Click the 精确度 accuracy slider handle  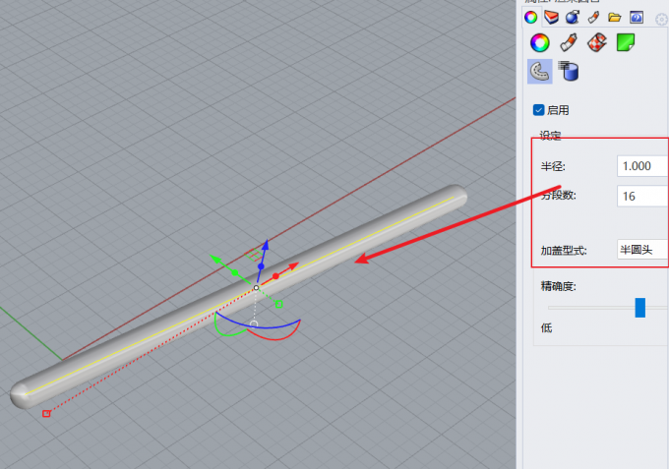coord(640,308)
